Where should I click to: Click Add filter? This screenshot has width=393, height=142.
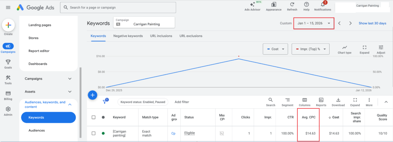point(182,102)
